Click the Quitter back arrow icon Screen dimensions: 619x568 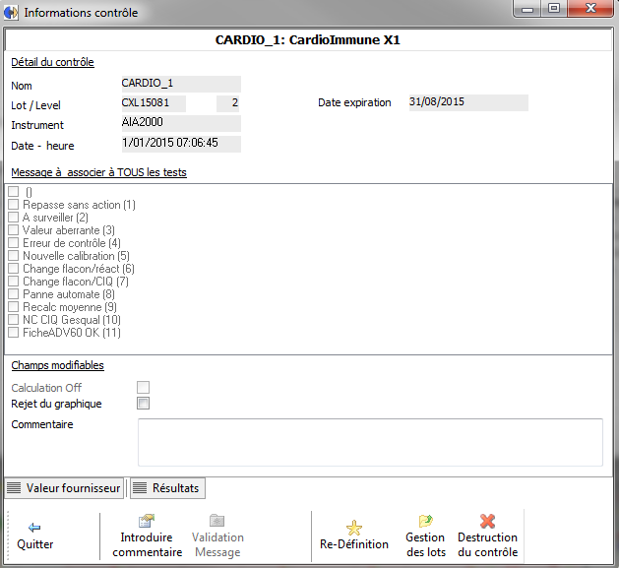(34, 528)
